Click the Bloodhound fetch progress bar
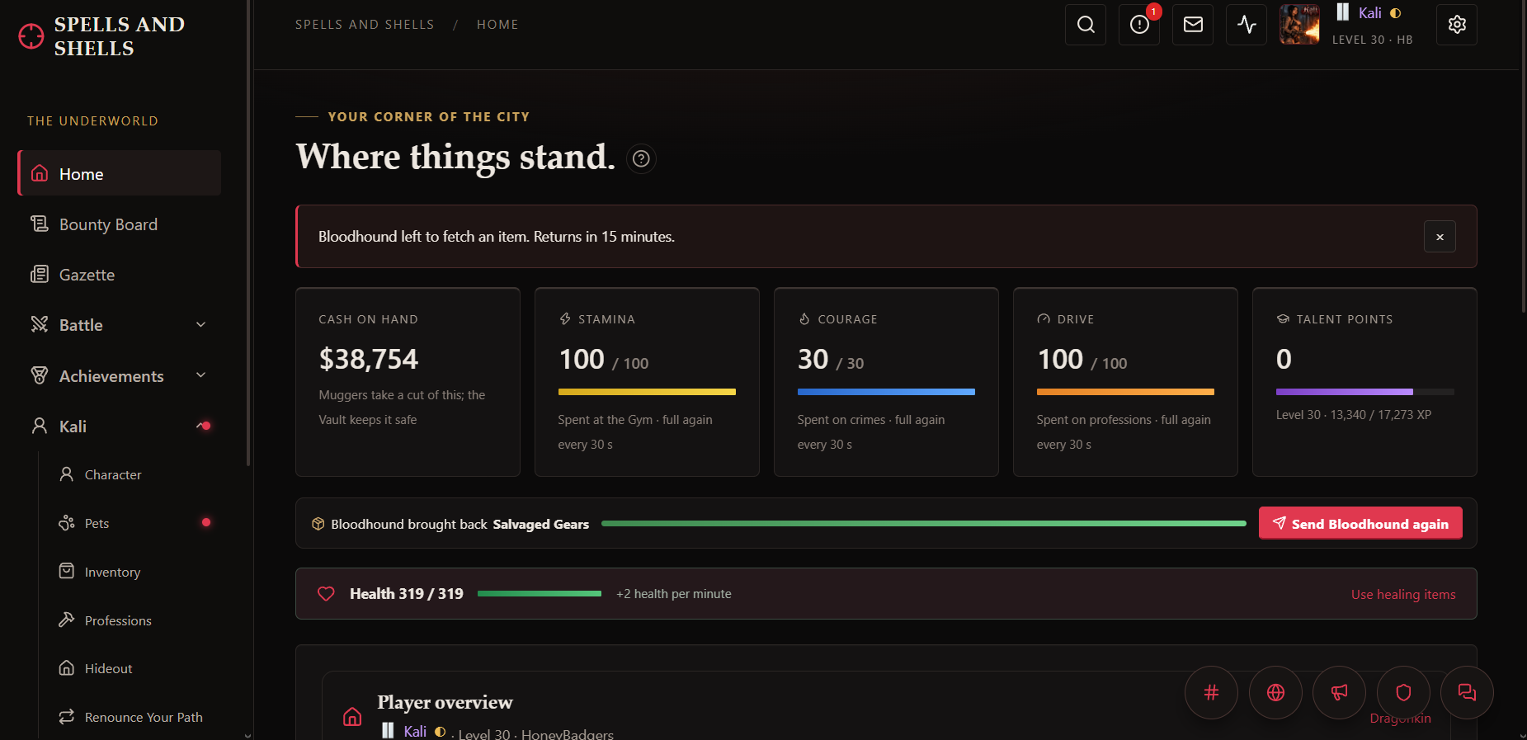This screenshot has height=740, width=1527. point(924,524)
